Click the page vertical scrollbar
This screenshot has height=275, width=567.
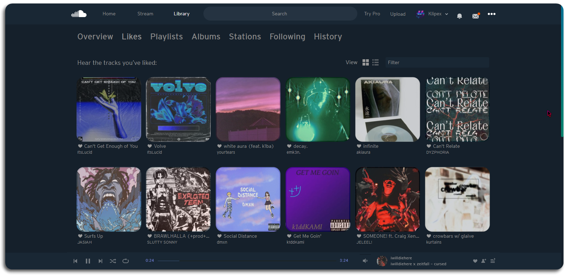point(562,71)
